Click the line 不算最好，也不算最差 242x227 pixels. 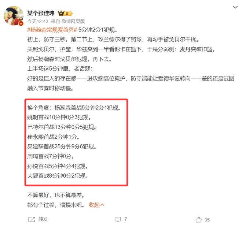coord(56,195)
